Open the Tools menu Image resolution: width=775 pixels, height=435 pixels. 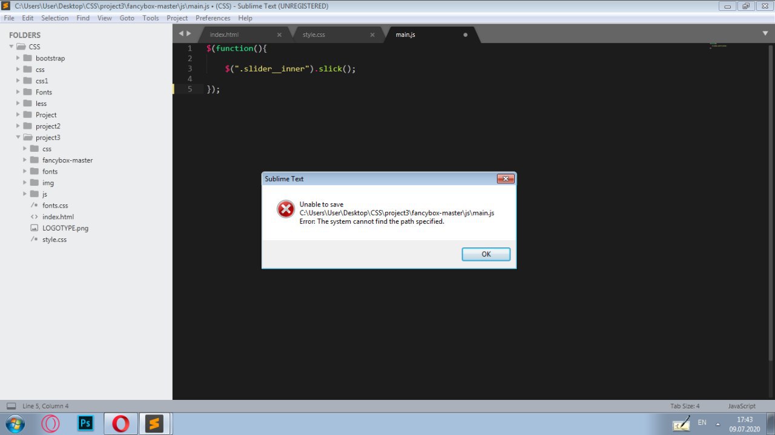pyautogui.click(x=151, y=18)
